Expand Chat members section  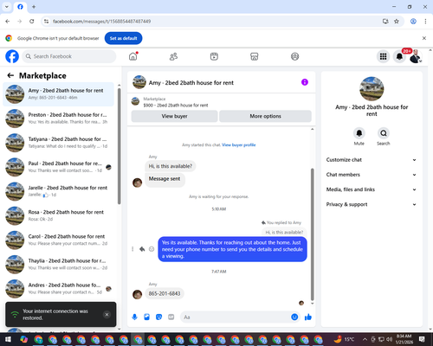372,175
